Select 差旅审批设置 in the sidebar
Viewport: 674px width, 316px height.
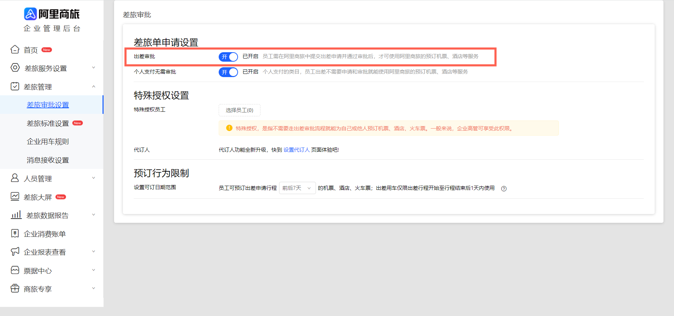(48, 105)
